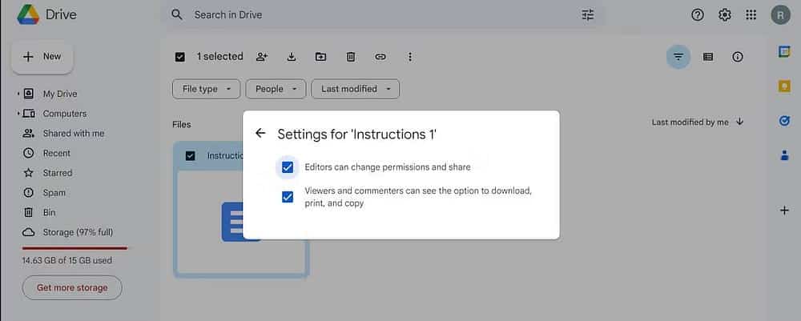Uncheck the 1 selected checkbox
Image resolution: width=801 pixels, height=321 pixels.
[179, 57]
